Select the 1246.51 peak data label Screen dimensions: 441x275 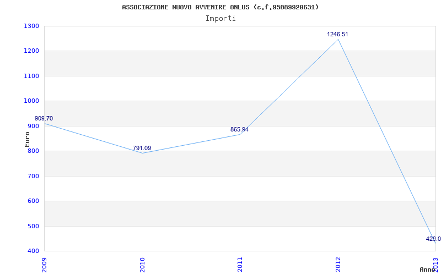tap(337, 34)
